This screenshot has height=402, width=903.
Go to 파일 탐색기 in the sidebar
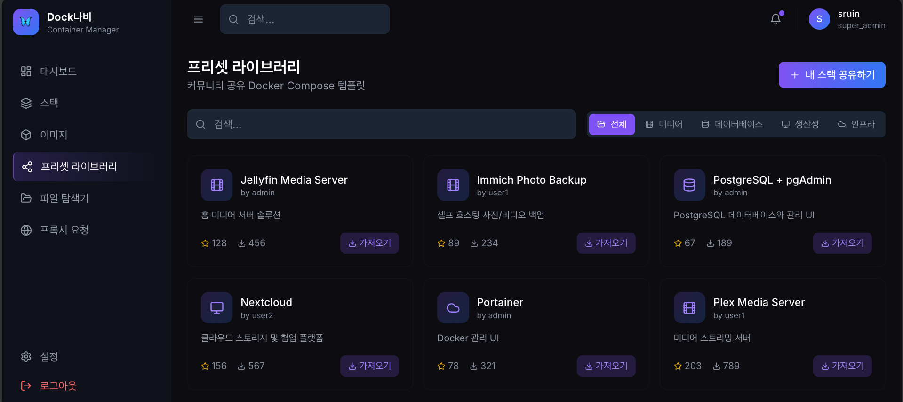(x=64, y=198)
